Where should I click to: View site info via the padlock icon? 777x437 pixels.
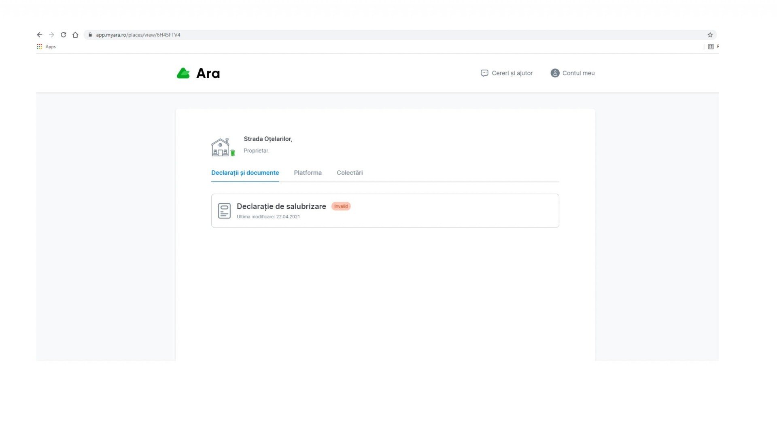tap(90, 35)
